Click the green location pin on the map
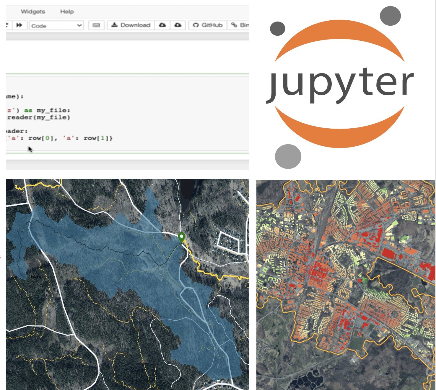This screenshot has height=390, width=436. coord(181,237)
